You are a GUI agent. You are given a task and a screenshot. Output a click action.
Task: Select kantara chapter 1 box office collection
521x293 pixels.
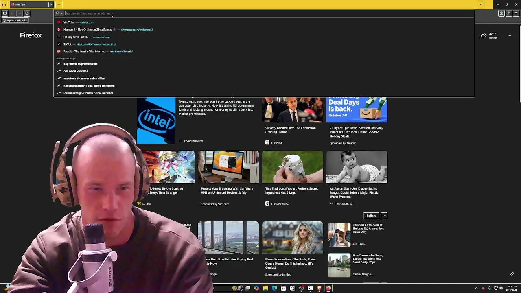click(x=264, y=86)
